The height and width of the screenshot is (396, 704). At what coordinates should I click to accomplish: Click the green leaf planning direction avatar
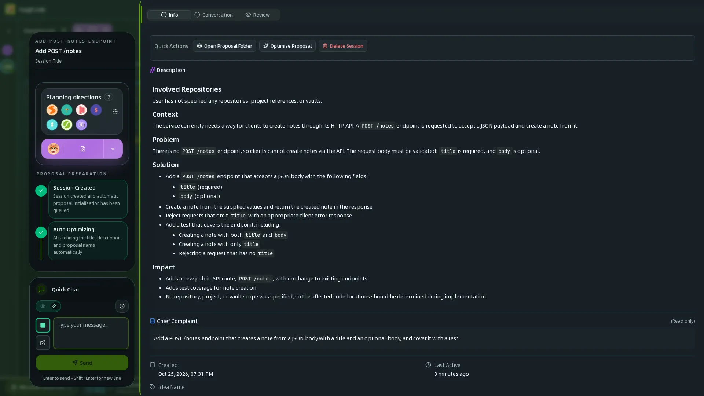(66, 125)
